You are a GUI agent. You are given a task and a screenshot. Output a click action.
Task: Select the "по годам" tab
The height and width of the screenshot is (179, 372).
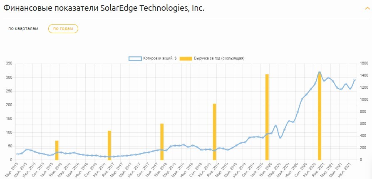pos(63,28)
